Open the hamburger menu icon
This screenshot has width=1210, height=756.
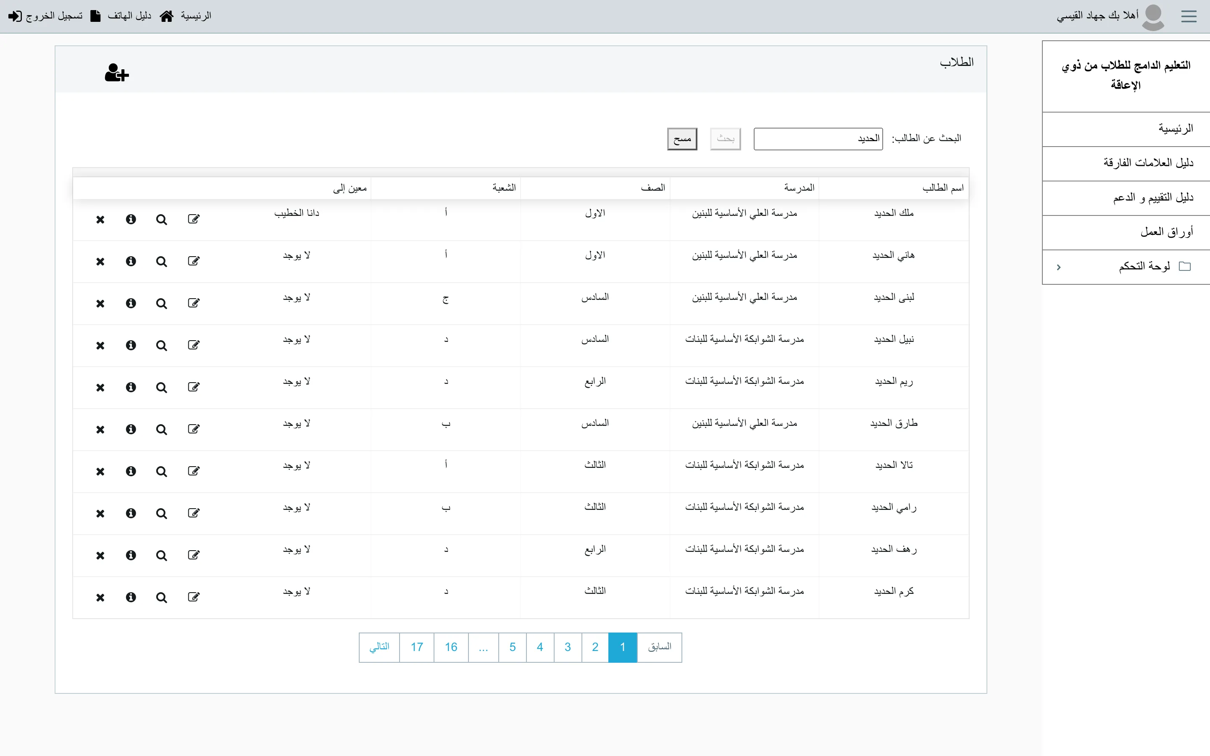click(1189, 16)
